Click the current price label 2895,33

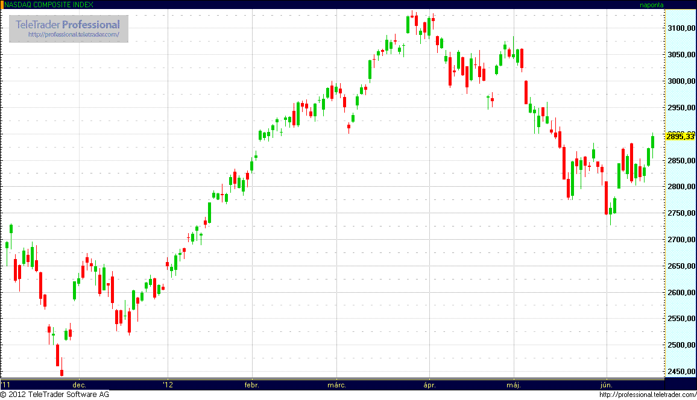point(680,136)
